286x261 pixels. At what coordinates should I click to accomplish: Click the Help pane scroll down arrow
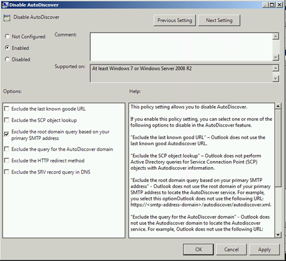click(278, 234)
